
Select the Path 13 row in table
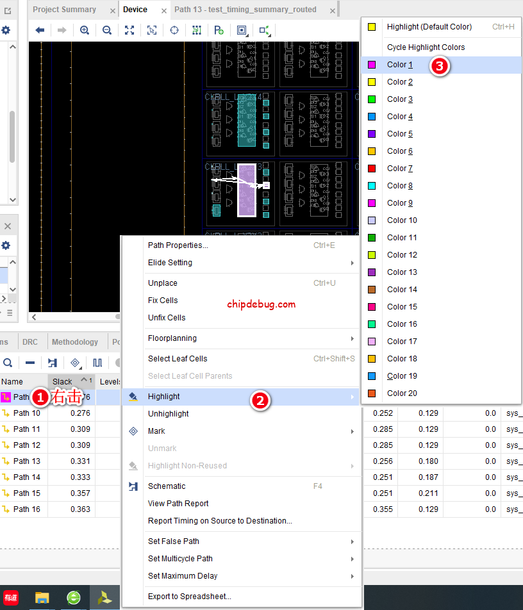click(x=27, y=461)
